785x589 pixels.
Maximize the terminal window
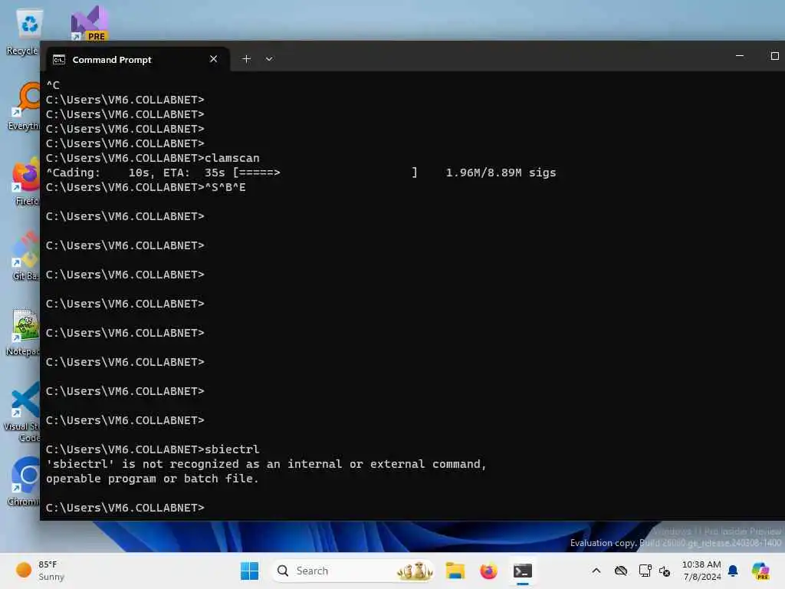point(774,55)
